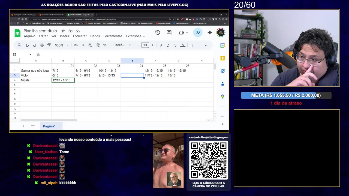349x196 pixels.
Task: Select column header E
Action: [x=132, y=61]
